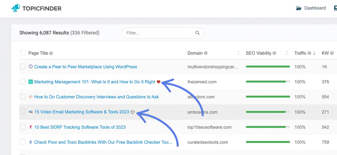The image size is (337, 155).
Task: Click Showing 6,087 Results text
Action: point(44,33)
